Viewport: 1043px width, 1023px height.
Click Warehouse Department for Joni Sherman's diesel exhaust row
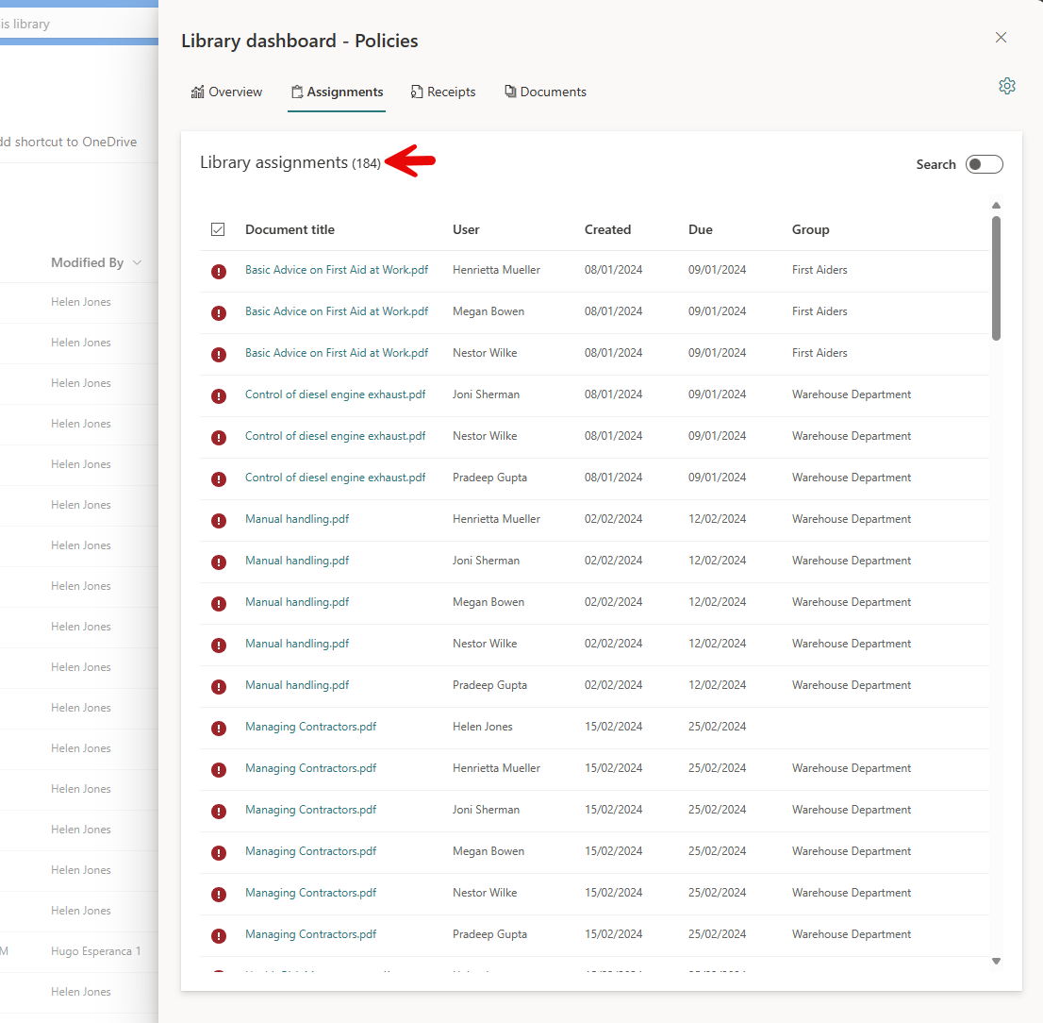click(x=852, y=394)
